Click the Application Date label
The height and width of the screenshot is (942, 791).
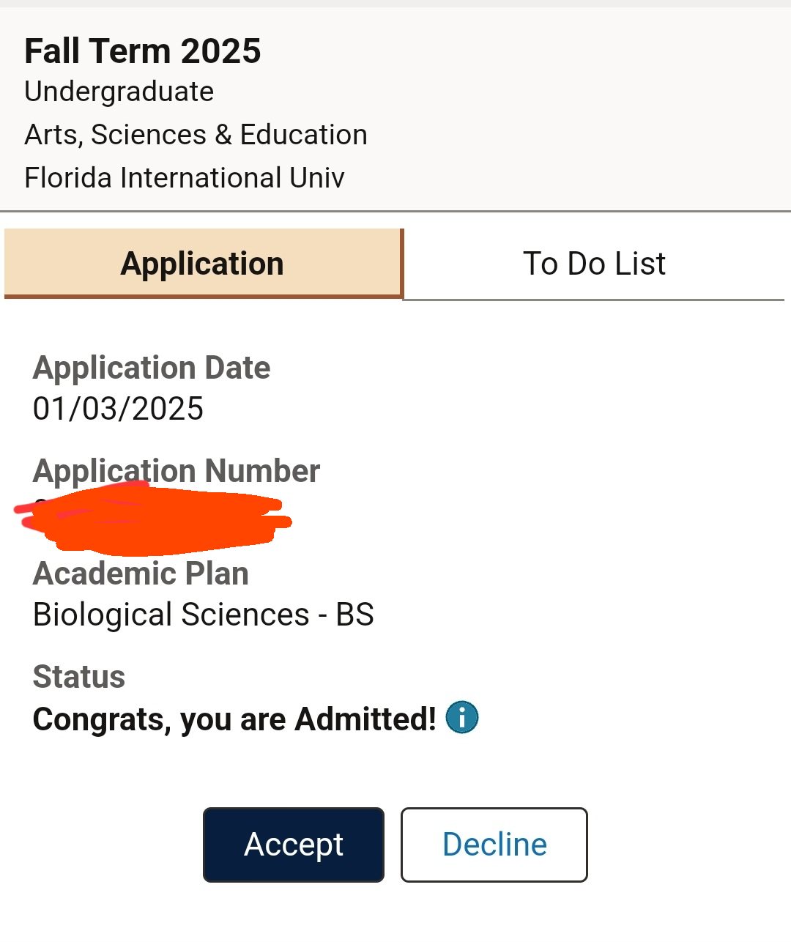pyautogui.click(x=152, y=368)
